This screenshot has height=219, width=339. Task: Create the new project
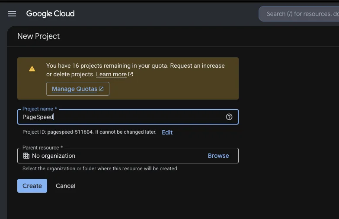(x=32, y=186)
